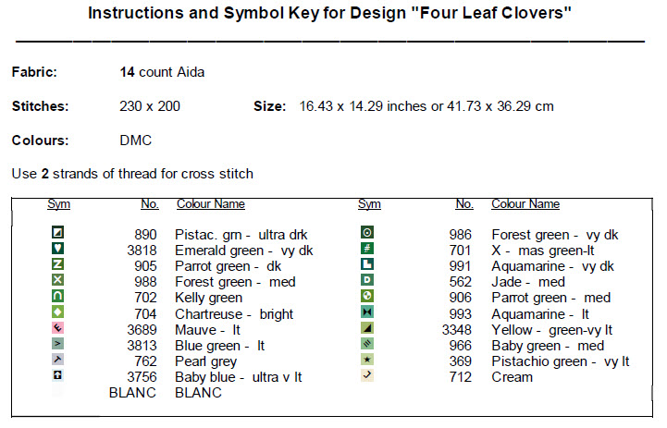Click the thread number 3348
The image size is (667, 428).
[x=457, y=330]
